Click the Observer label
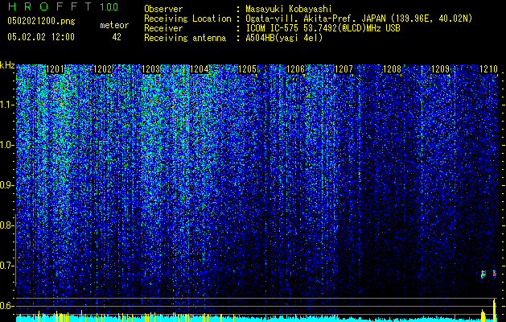Screen dimensions: 506x322 click(163, 9)
